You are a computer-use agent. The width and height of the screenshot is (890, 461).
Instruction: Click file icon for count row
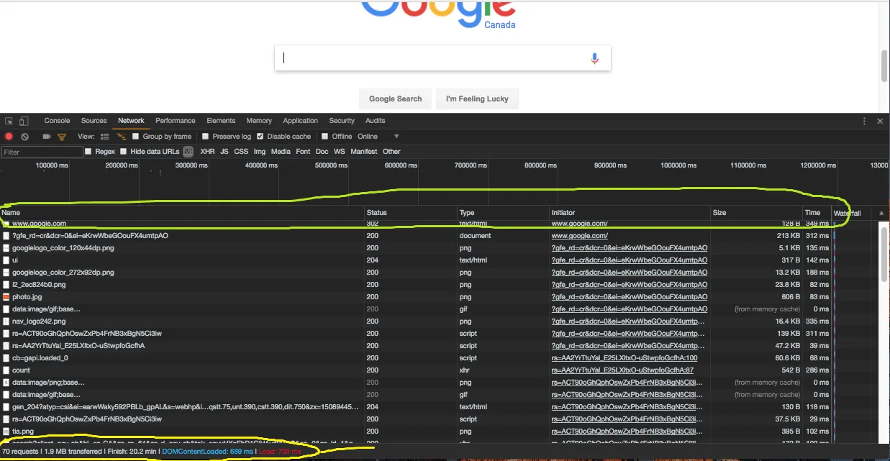click(6, 370)
